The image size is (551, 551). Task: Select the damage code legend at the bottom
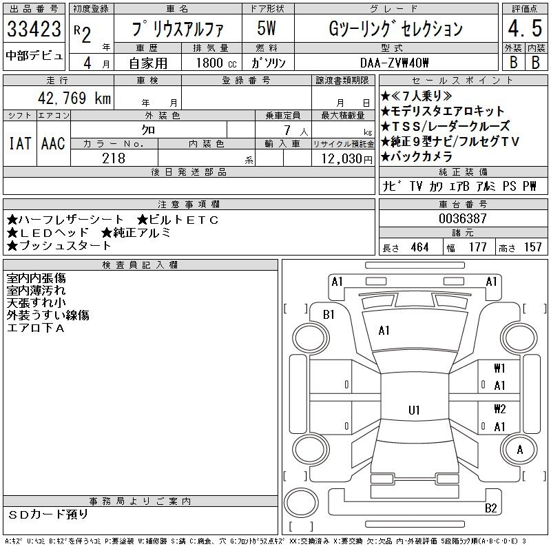coord(265,541)
